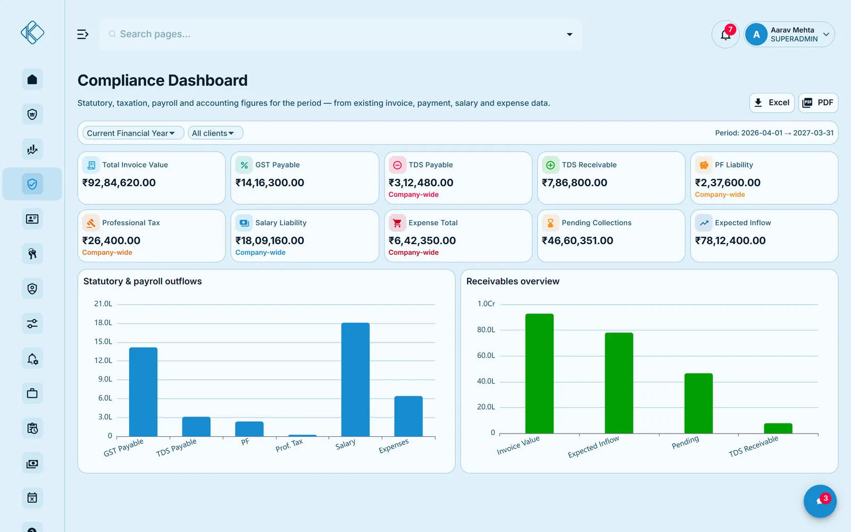Export dashboard as PDF
Screen dimensions: 851x532
click(x=818, y=103)
